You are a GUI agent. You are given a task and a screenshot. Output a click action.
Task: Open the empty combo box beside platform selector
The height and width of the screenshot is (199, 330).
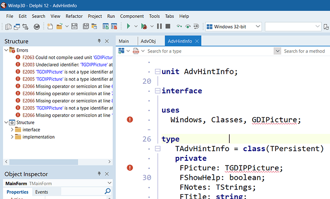pyautogui.click(x=293, y=27)
